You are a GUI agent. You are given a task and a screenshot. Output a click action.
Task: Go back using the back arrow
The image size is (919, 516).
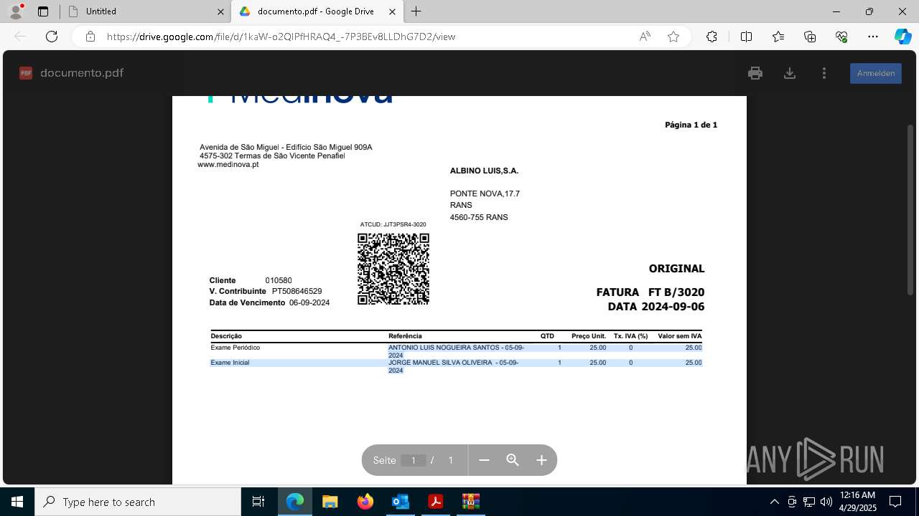[x=20, y=37]
